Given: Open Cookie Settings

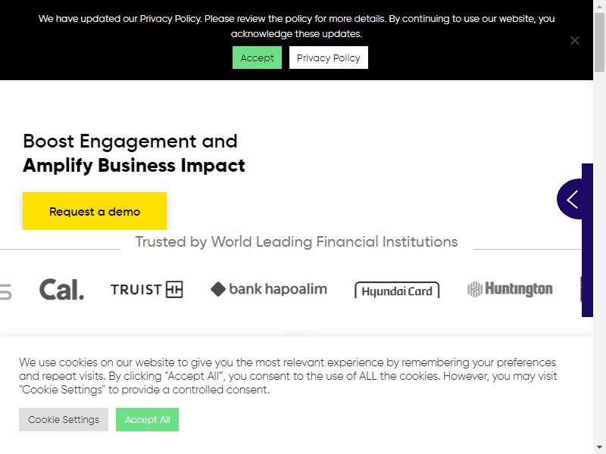Looking at the screenshot, I should pyautogui.click(x=64, y=420).
